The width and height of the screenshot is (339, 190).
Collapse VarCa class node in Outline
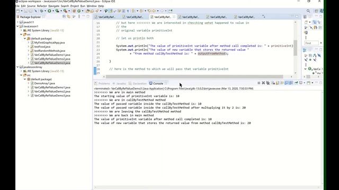click(306, 69)
